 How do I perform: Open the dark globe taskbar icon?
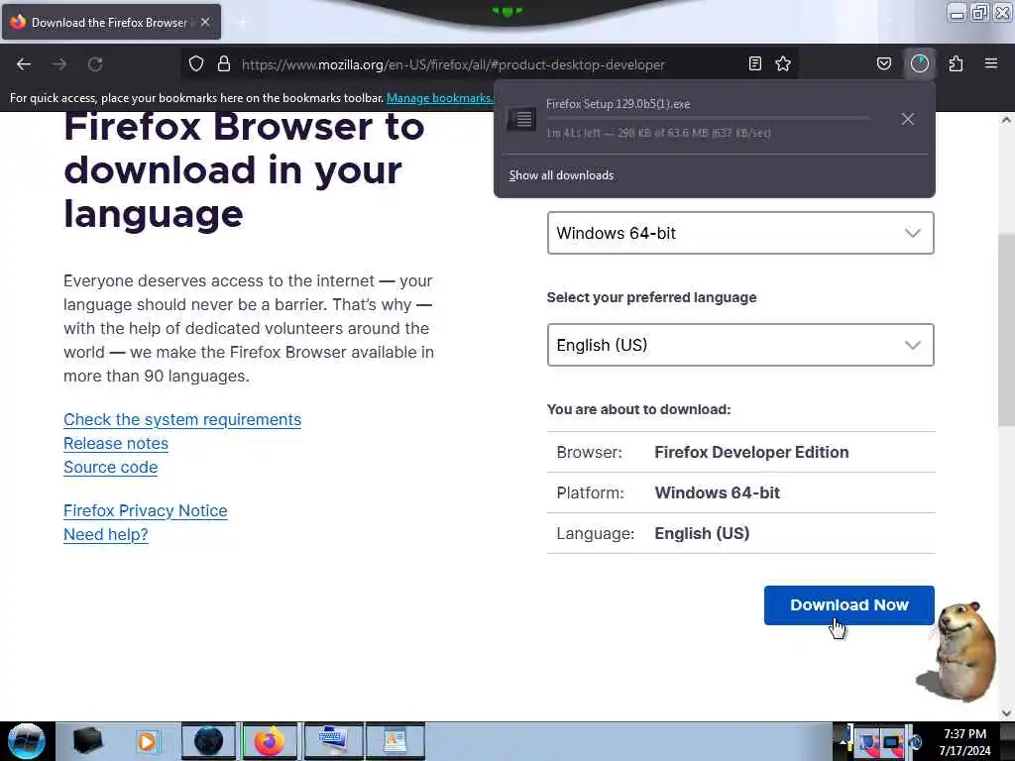tap(208, 741)
